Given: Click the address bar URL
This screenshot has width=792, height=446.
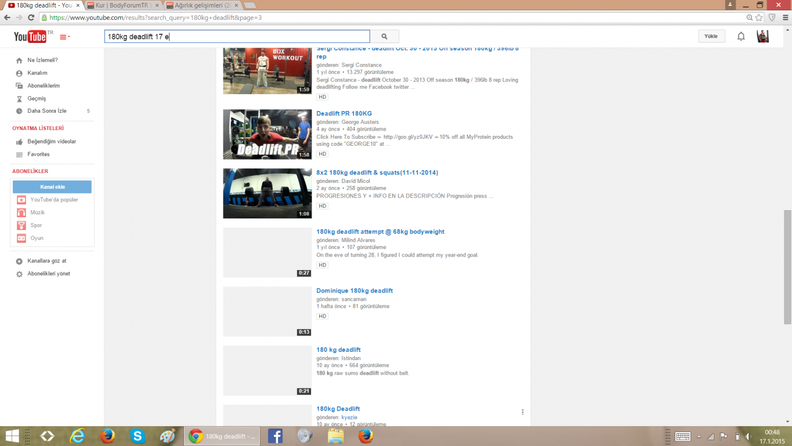Looking at the screenshot, I should pyautogui.click(x=155, y=17).
